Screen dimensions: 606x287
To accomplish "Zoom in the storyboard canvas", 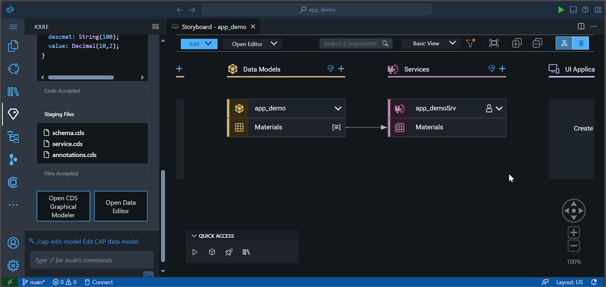I will [x=574, y=232].
